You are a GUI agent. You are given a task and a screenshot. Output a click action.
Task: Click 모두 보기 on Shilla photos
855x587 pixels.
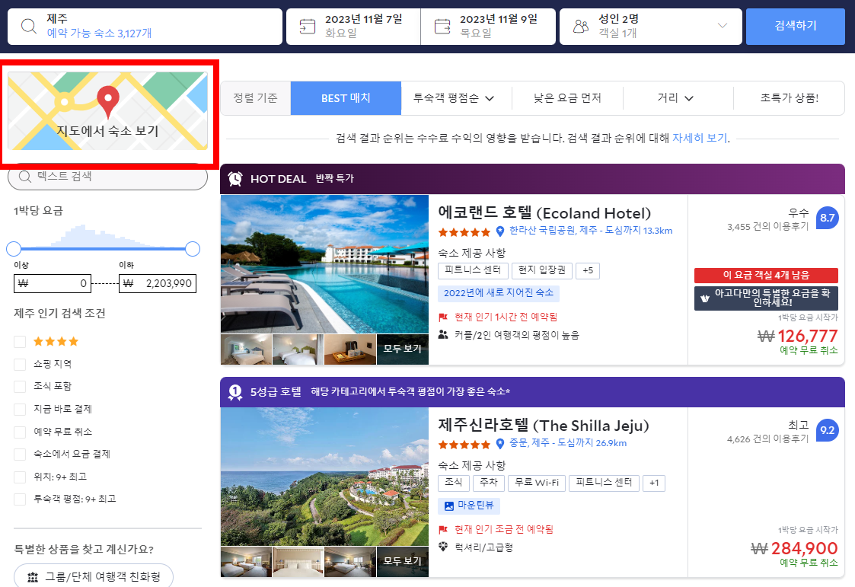(x=403, y=561)
